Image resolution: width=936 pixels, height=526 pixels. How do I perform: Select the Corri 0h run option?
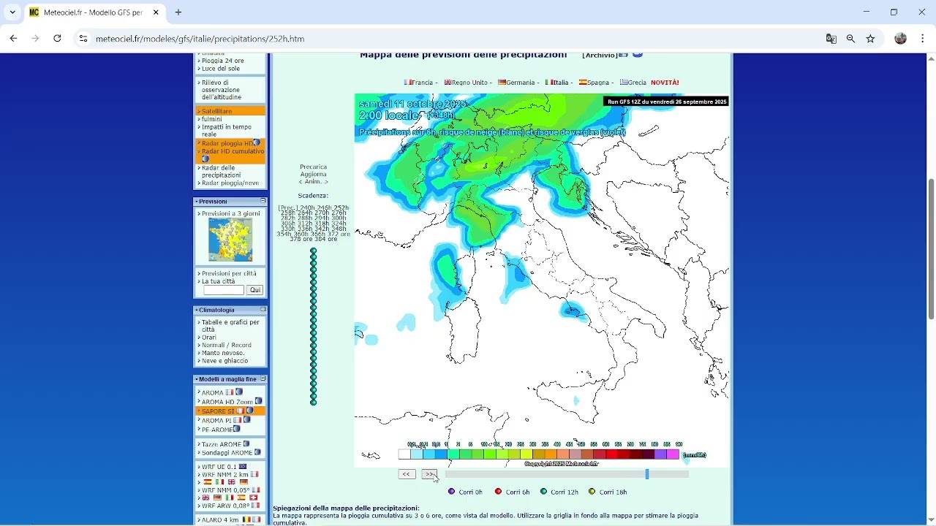point(452,492)
